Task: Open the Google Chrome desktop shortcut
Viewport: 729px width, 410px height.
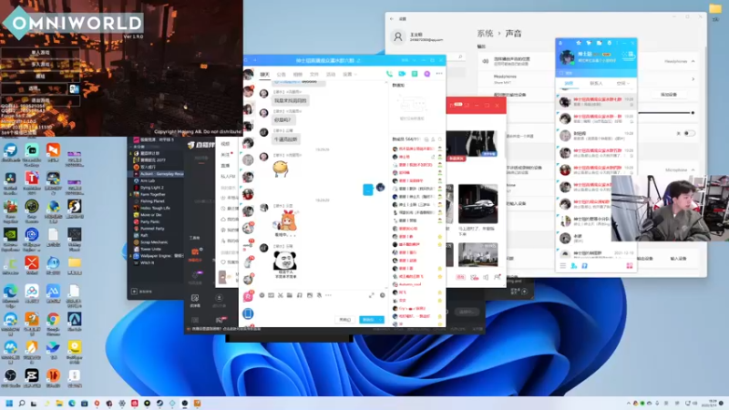Action: click(53, 320)
